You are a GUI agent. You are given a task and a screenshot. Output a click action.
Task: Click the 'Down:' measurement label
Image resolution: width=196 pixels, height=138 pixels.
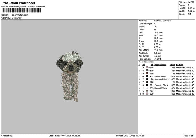(141, 41)
